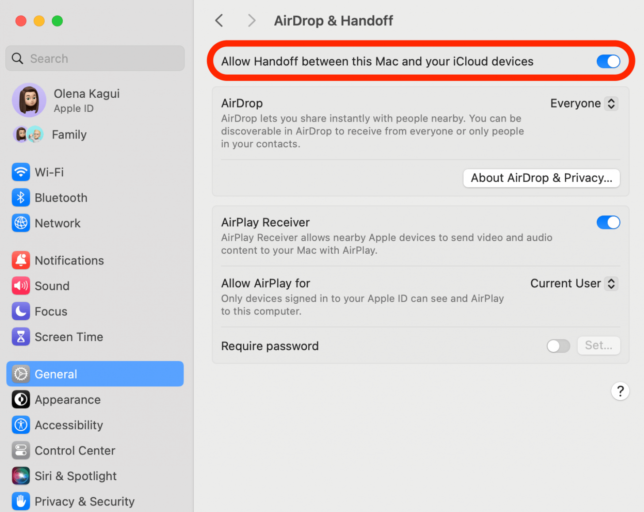
Task: Select the Bluetooth sidebar icon
Action: pyautogui.click(x=21, y=198)
